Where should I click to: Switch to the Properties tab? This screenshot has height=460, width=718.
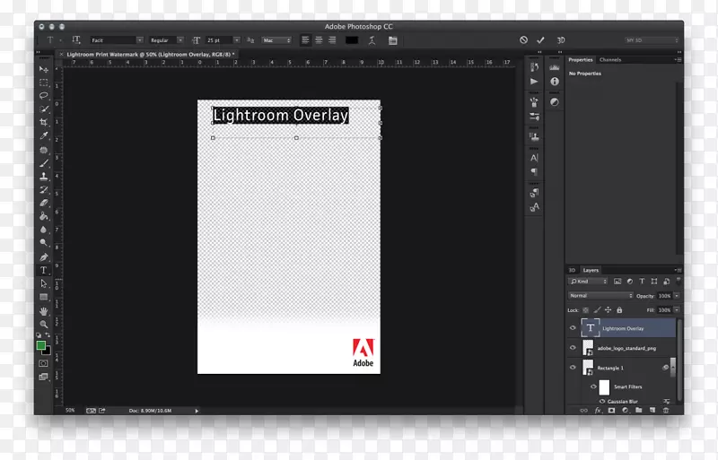tap(580, 60)
